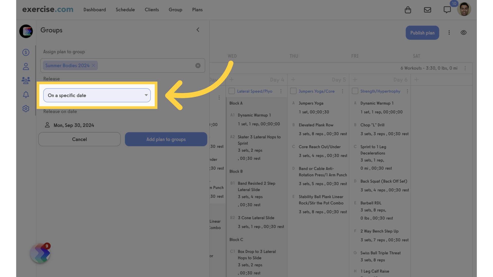The width and height of the screenshot is (493, 277).
Task: Click the Assign plan to group input field
Action: click(x=122, y=66)
